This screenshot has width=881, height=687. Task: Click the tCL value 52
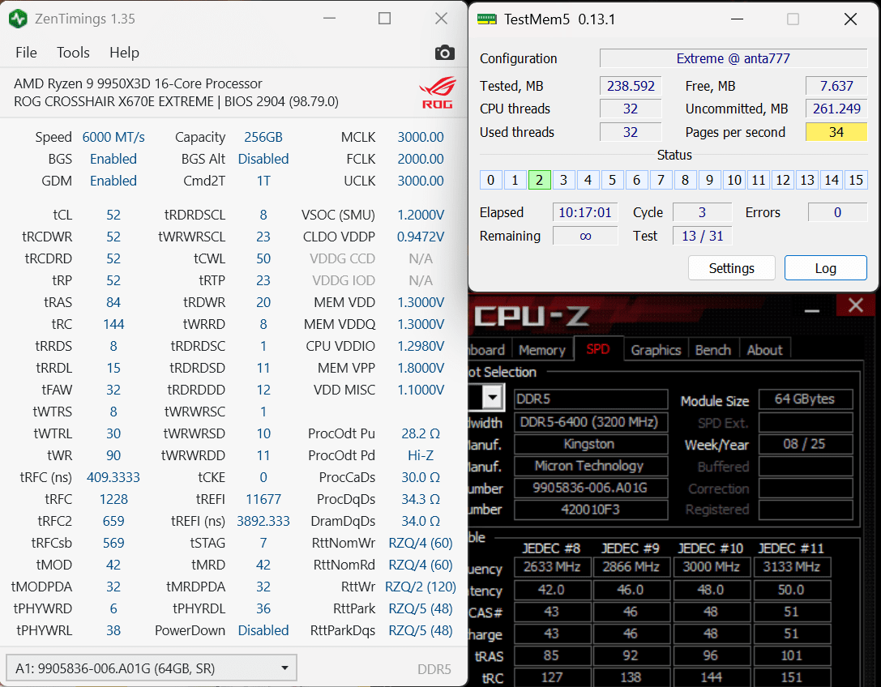(113, 215)
